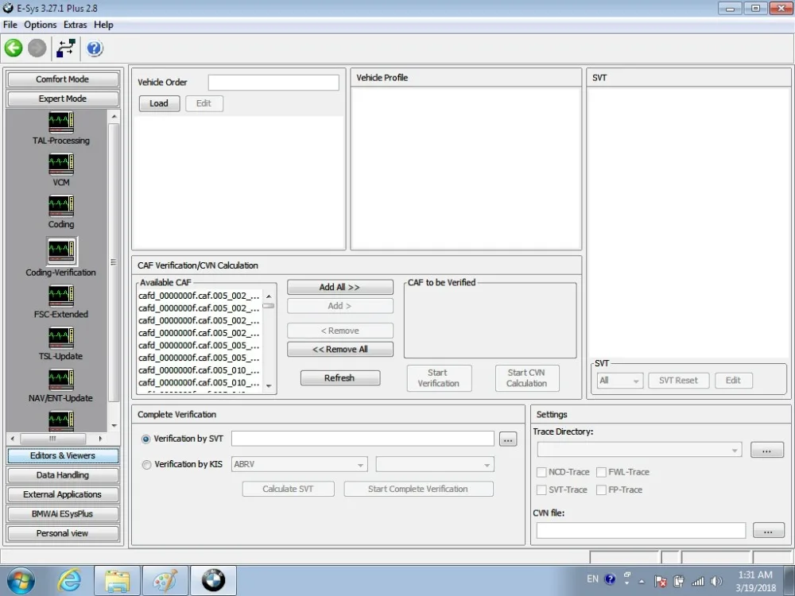The image size is (795, 596).
Task: Open the FSC-Extended module icon
Action: 61,296
